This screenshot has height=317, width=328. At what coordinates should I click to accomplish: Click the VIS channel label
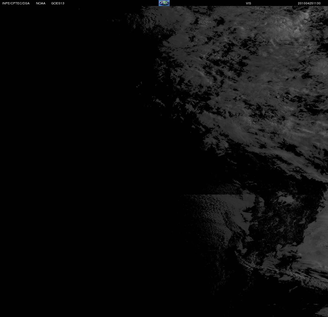(248, 3)
